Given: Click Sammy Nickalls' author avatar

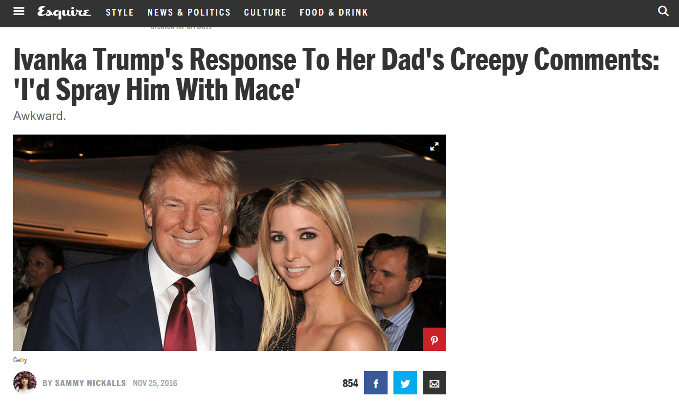Looking at the screenshot, I should tap(25, 383).
